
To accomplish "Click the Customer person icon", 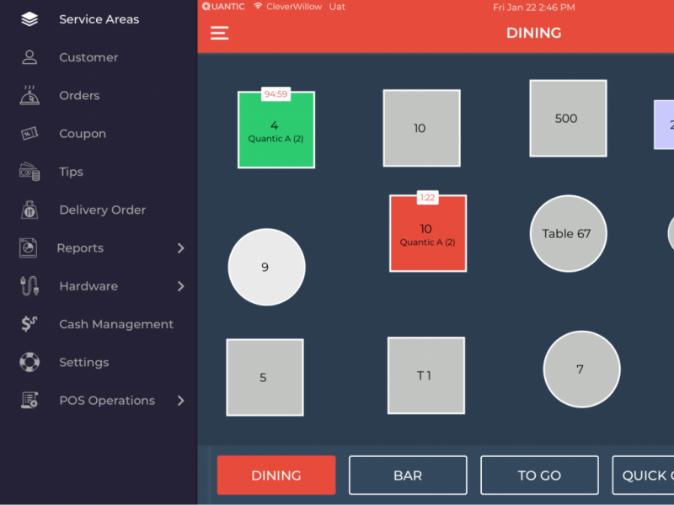I will tap(29, 57).
